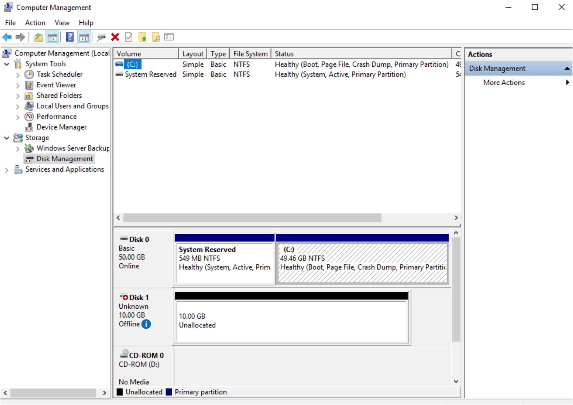Click the folder with magnifier toolbar icon
The height and width of the screenshot is (405, 573).
[156, 38]
